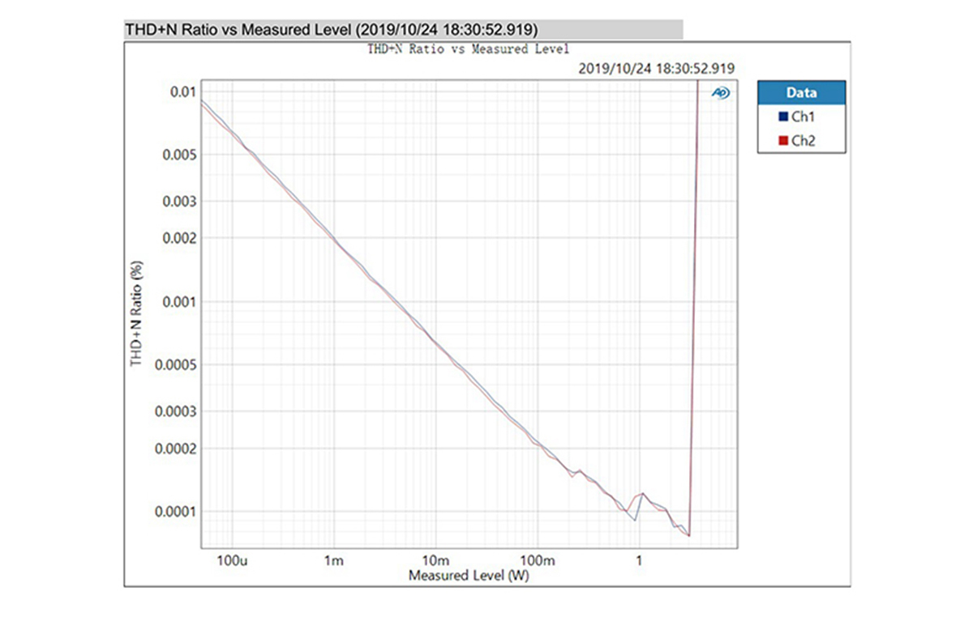This screenshot has height=617, width=973.
Task: Click the Data legend header
Action: pos(802,92)
